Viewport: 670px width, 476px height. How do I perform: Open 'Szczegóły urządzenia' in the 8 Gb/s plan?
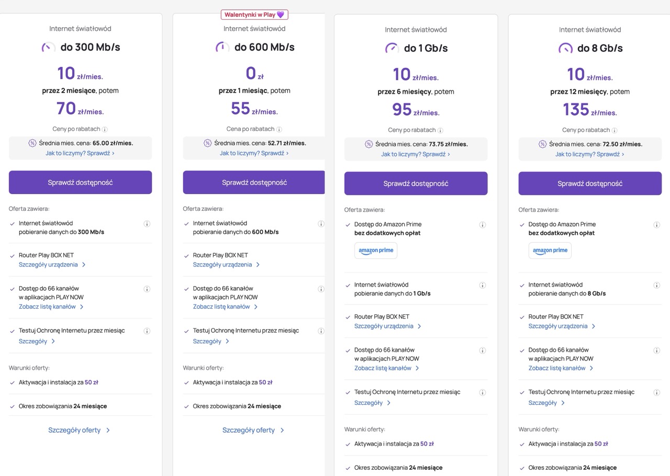562,326
